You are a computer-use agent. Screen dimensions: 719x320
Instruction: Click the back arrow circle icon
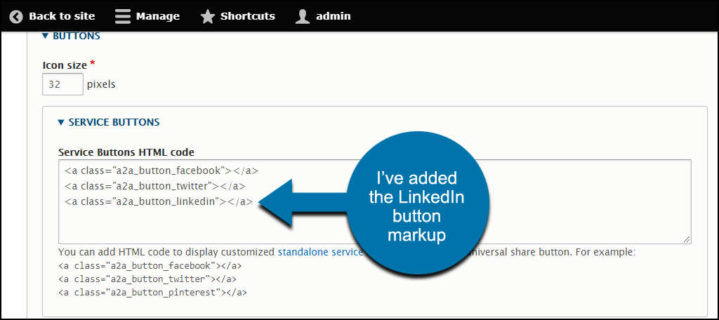coord(16,16)
